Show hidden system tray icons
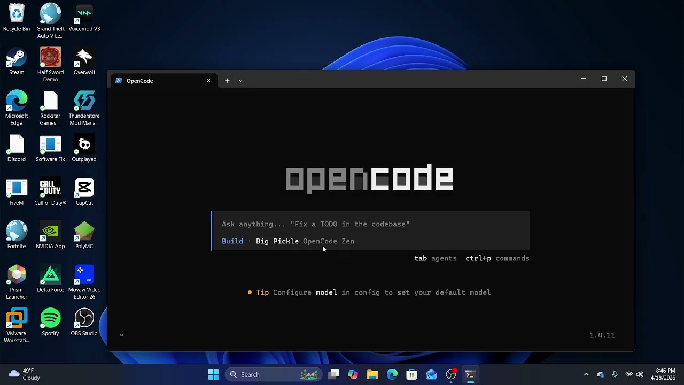This screenshot has width=684, height=385. pyautogui.click(x=586, y=374)
